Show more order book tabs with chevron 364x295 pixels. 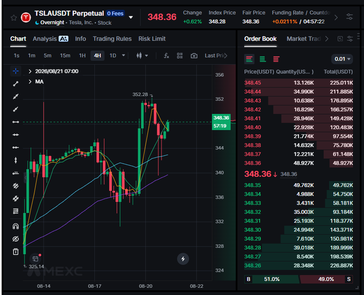tap(327, 39)
